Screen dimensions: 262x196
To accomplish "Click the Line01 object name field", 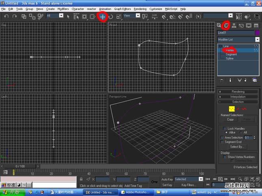I will (x=236, y=33).
